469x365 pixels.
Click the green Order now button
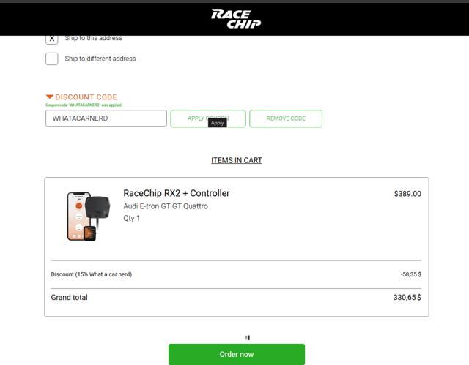click(x=237, y=354)
